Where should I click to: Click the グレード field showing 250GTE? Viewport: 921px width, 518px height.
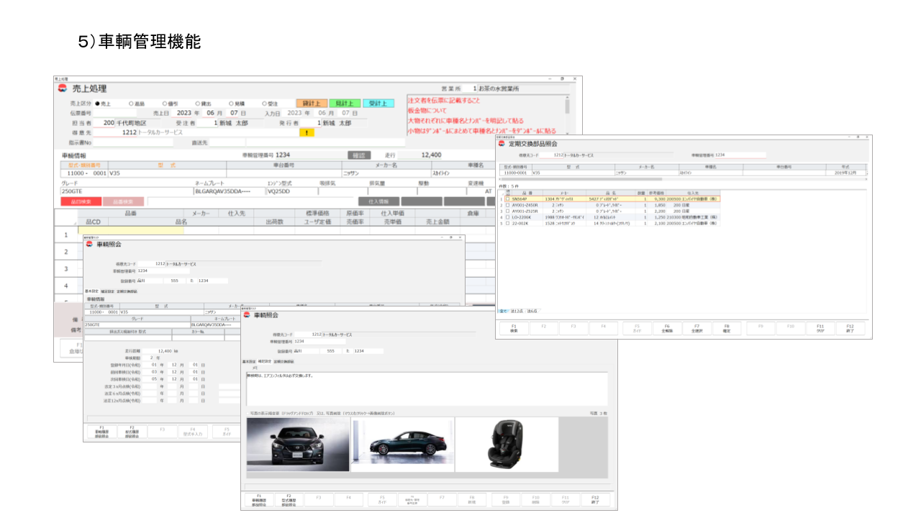(x=127, y=192)
